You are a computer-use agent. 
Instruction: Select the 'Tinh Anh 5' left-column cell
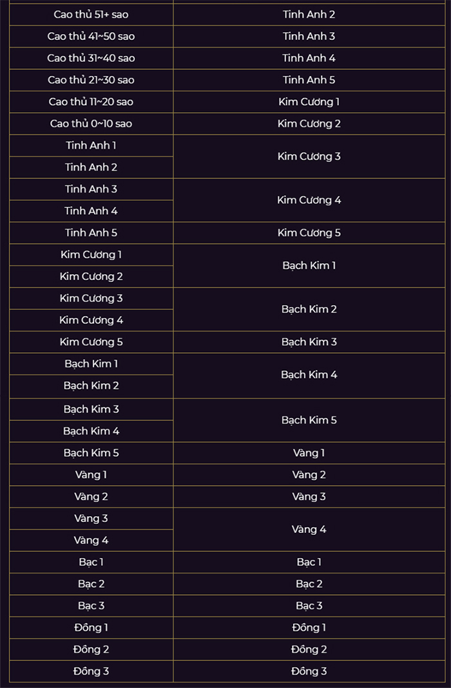(91, 233)
